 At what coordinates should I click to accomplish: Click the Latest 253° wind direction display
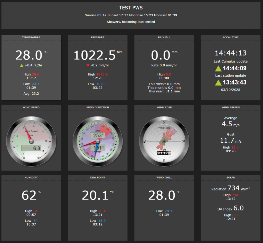pos(98,135)
